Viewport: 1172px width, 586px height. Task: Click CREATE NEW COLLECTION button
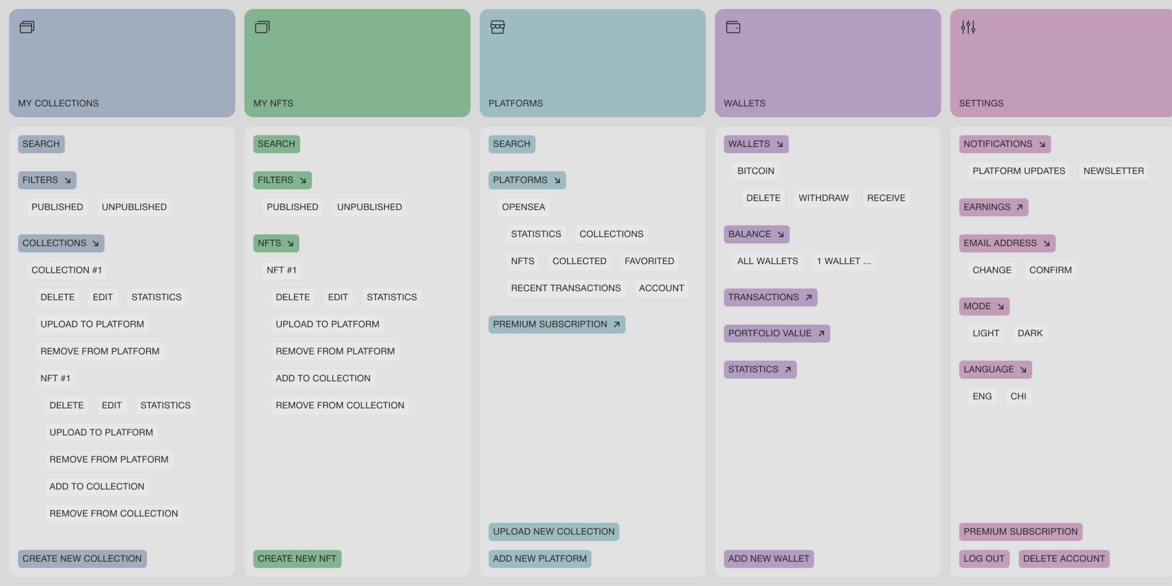81,559
